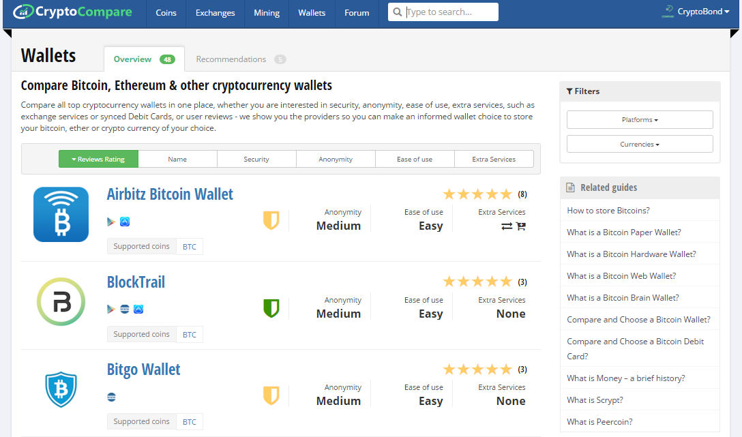Click Airbitz shopping cart service icon
The image size is (742, 437).
pos(521,226)
